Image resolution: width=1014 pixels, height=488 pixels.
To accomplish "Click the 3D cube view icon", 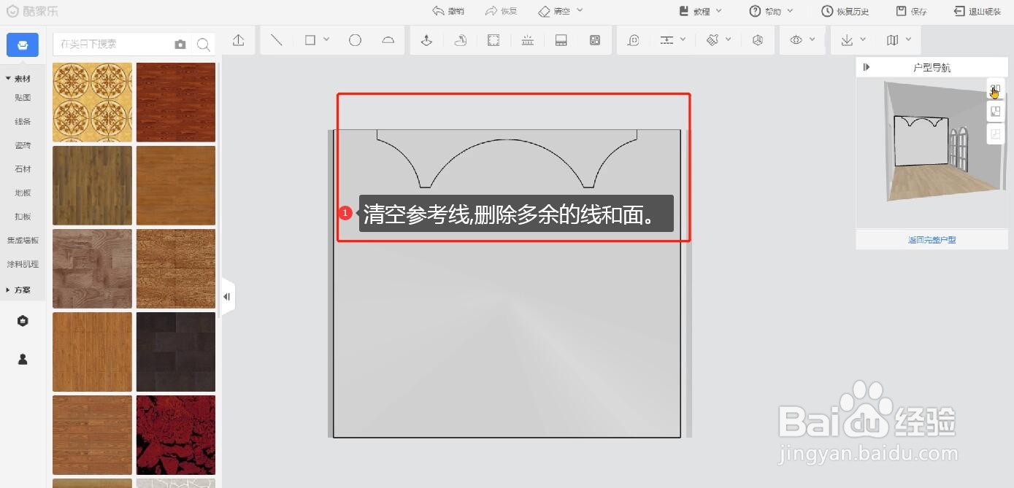I will point(758,40).
